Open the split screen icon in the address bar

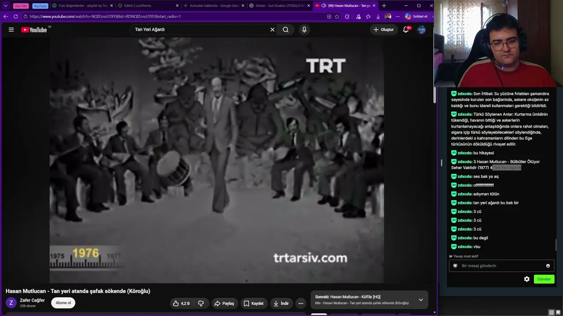(x=329, y=16)
